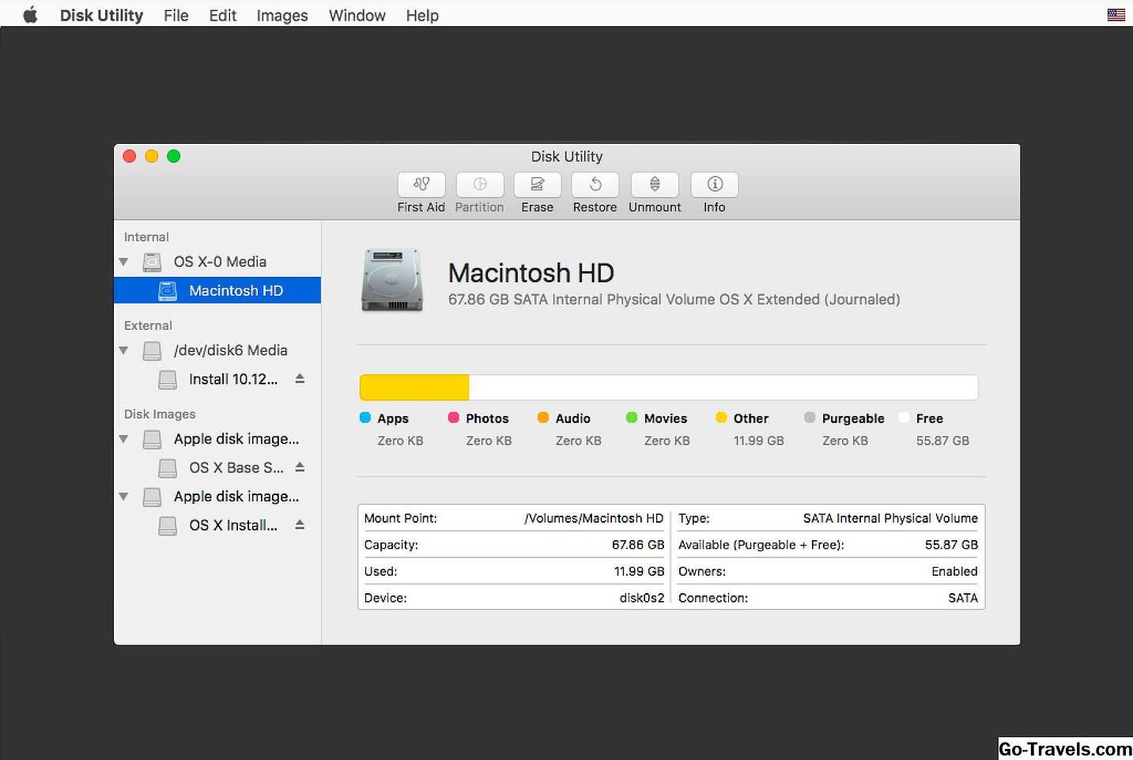Eject the OS X Base S... volume

click(x=300, y=467)
